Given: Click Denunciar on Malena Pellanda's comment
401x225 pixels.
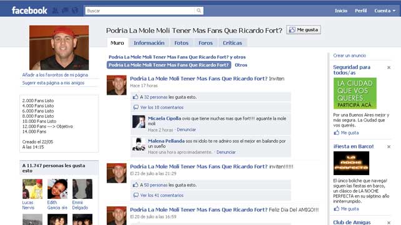Looking at the screenshot, I should 226,152.
